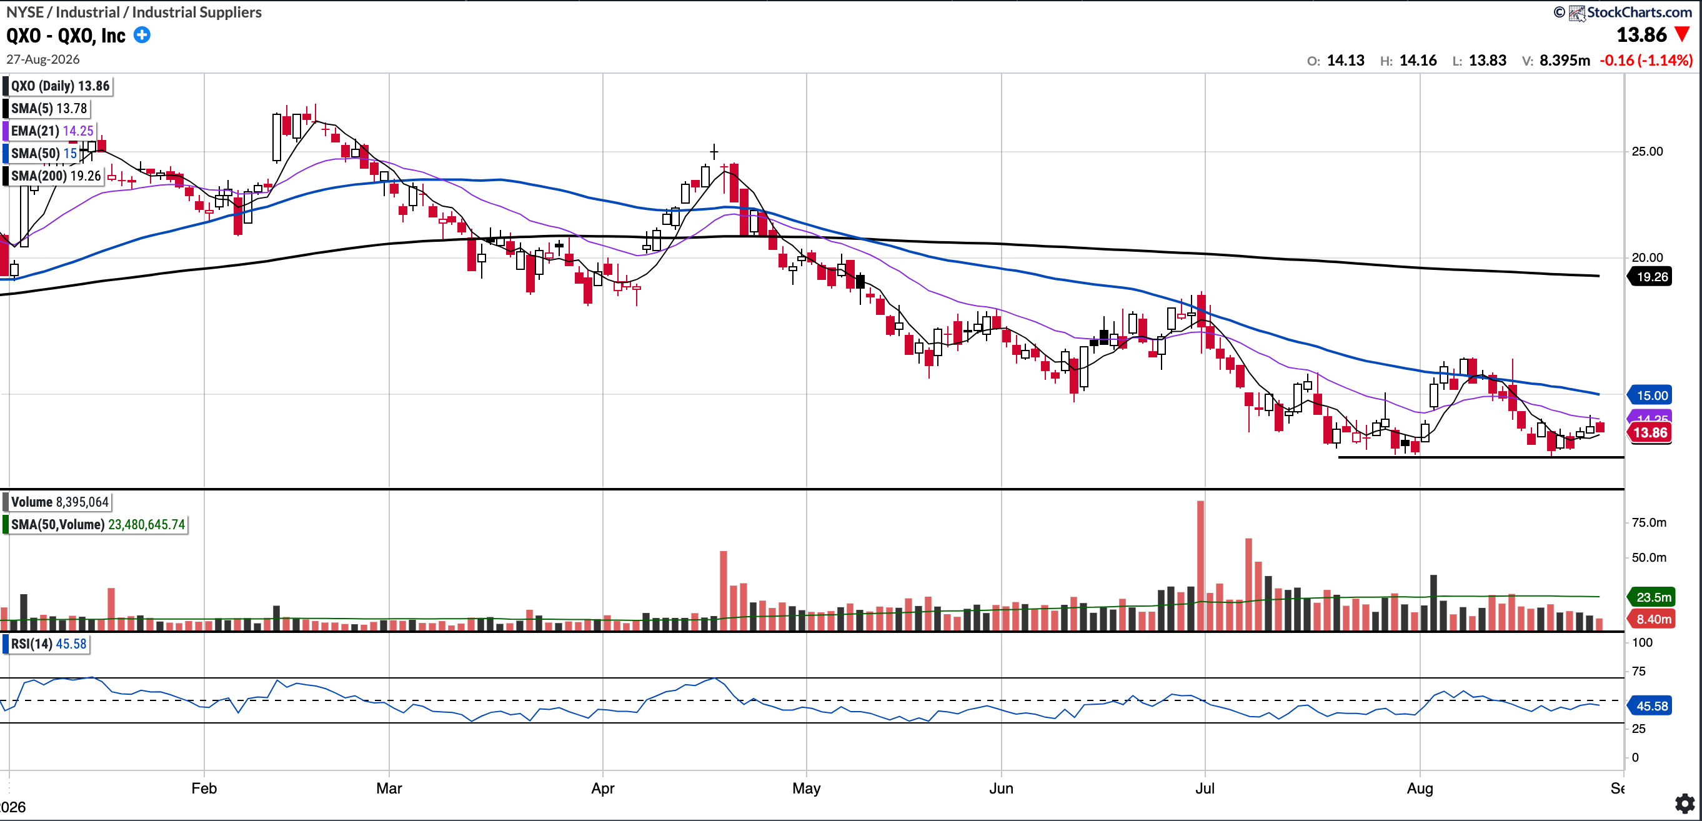The height and width of the screenshot is (821, 1702).
Task: Click the Jul label on the time axis
Action: [x=1205, y=789]
